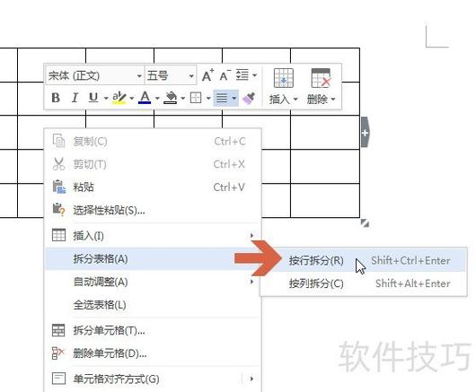Toggle Italic formatting in mini toolbar
This screenshot has width=476, height=392.
pyautogui.click(x=75, y=98)
